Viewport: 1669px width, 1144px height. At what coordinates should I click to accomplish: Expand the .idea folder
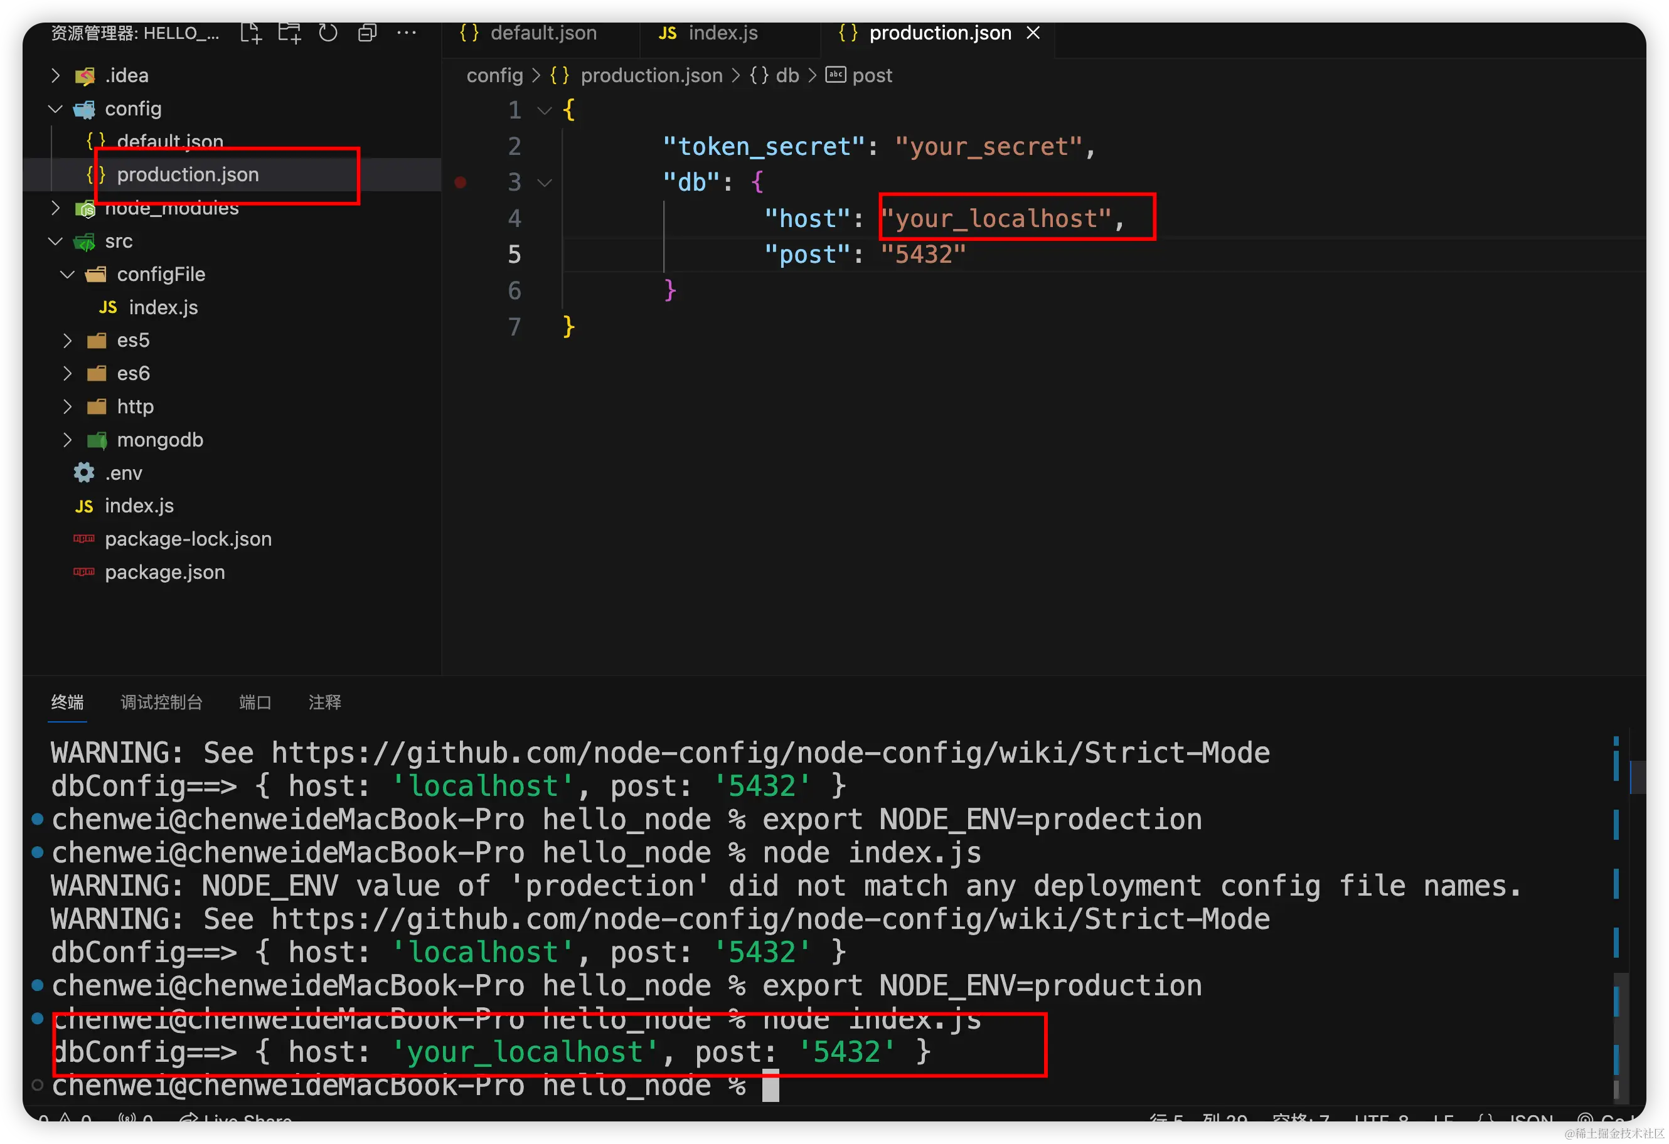127,75
